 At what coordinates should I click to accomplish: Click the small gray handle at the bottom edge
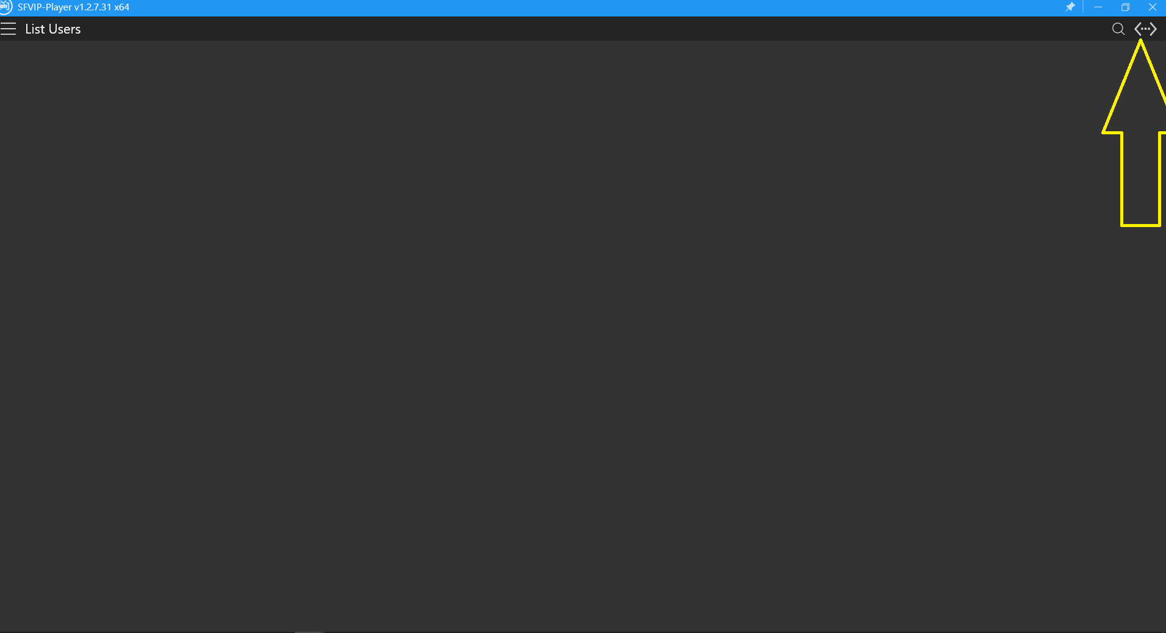point(308,632)
